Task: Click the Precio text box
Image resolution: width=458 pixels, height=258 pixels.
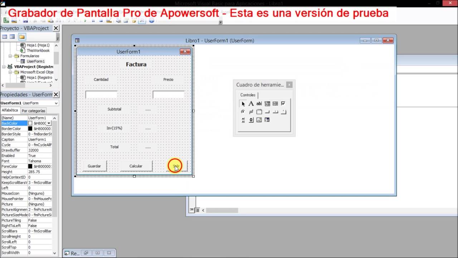Action: (x=169, y=95)
